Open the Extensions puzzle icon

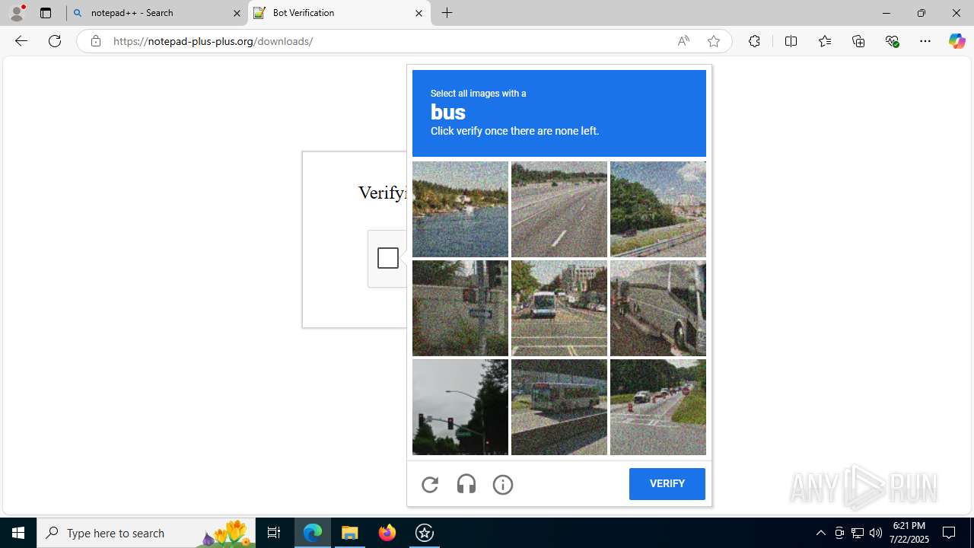(754, 41)
